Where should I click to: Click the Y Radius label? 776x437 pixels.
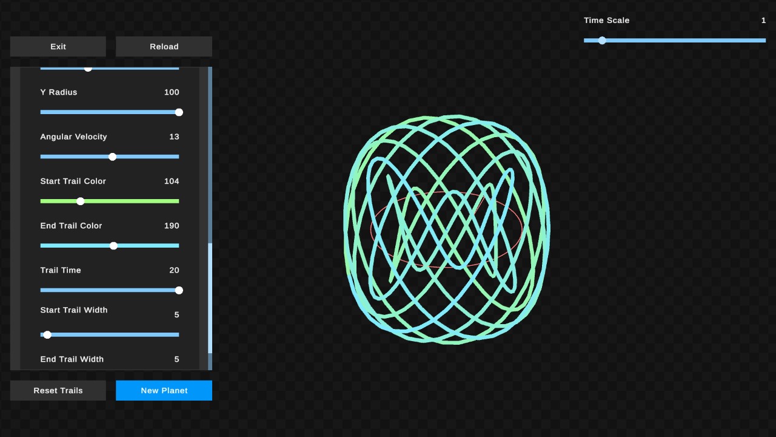(59, 92)
